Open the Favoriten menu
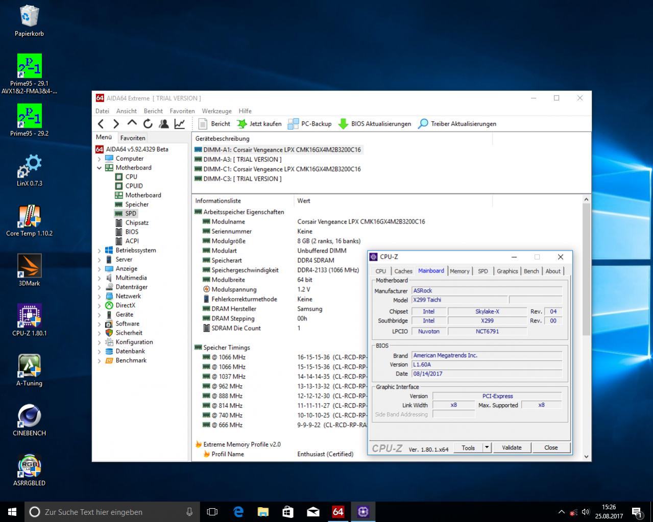The height and width of the screenshot is (522, 653). (182, 111)
